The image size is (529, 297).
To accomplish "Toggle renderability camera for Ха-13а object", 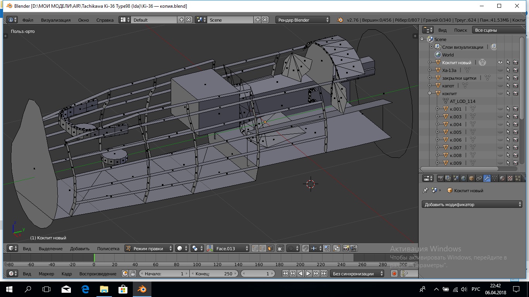I will [516, 70].
